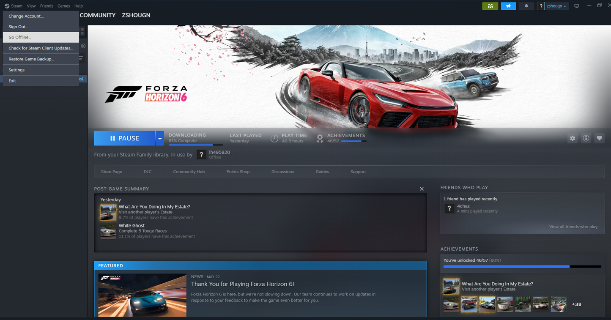Close the Post-Game Summary panel

422,189
